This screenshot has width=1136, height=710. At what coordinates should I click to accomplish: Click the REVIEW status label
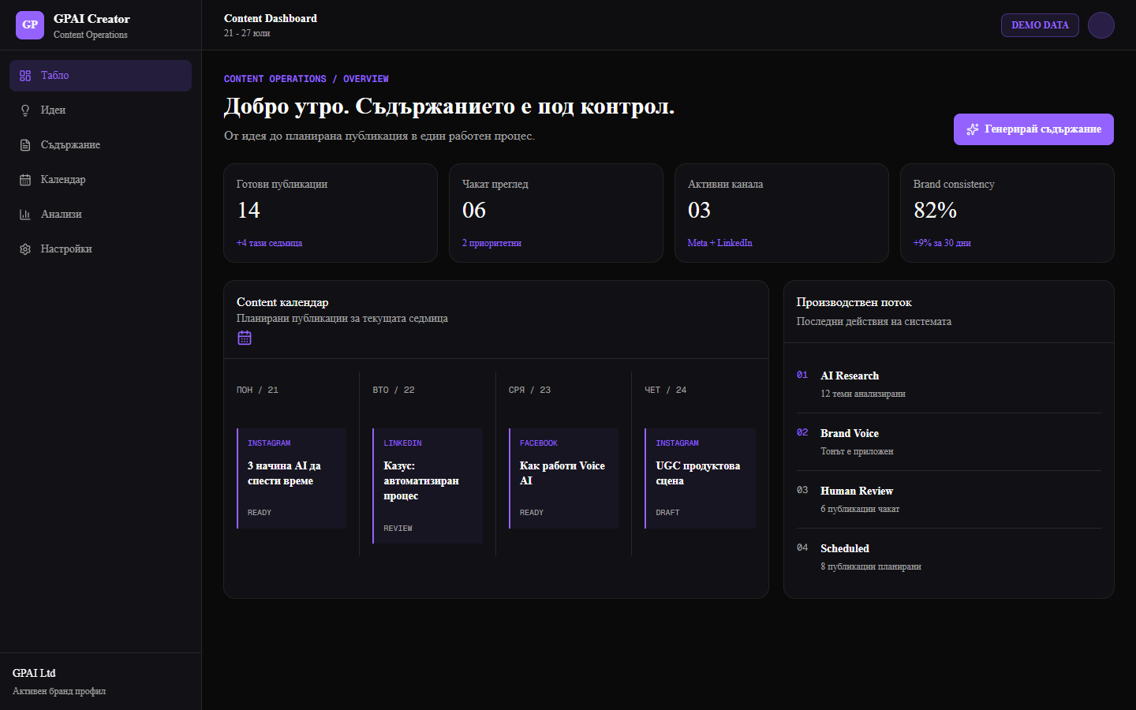pos(398,529)
